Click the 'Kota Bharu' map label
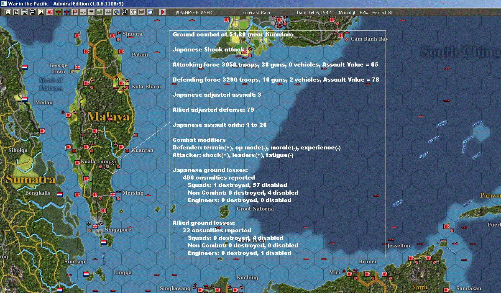501x293 pixels. click(x=146, y=86)
